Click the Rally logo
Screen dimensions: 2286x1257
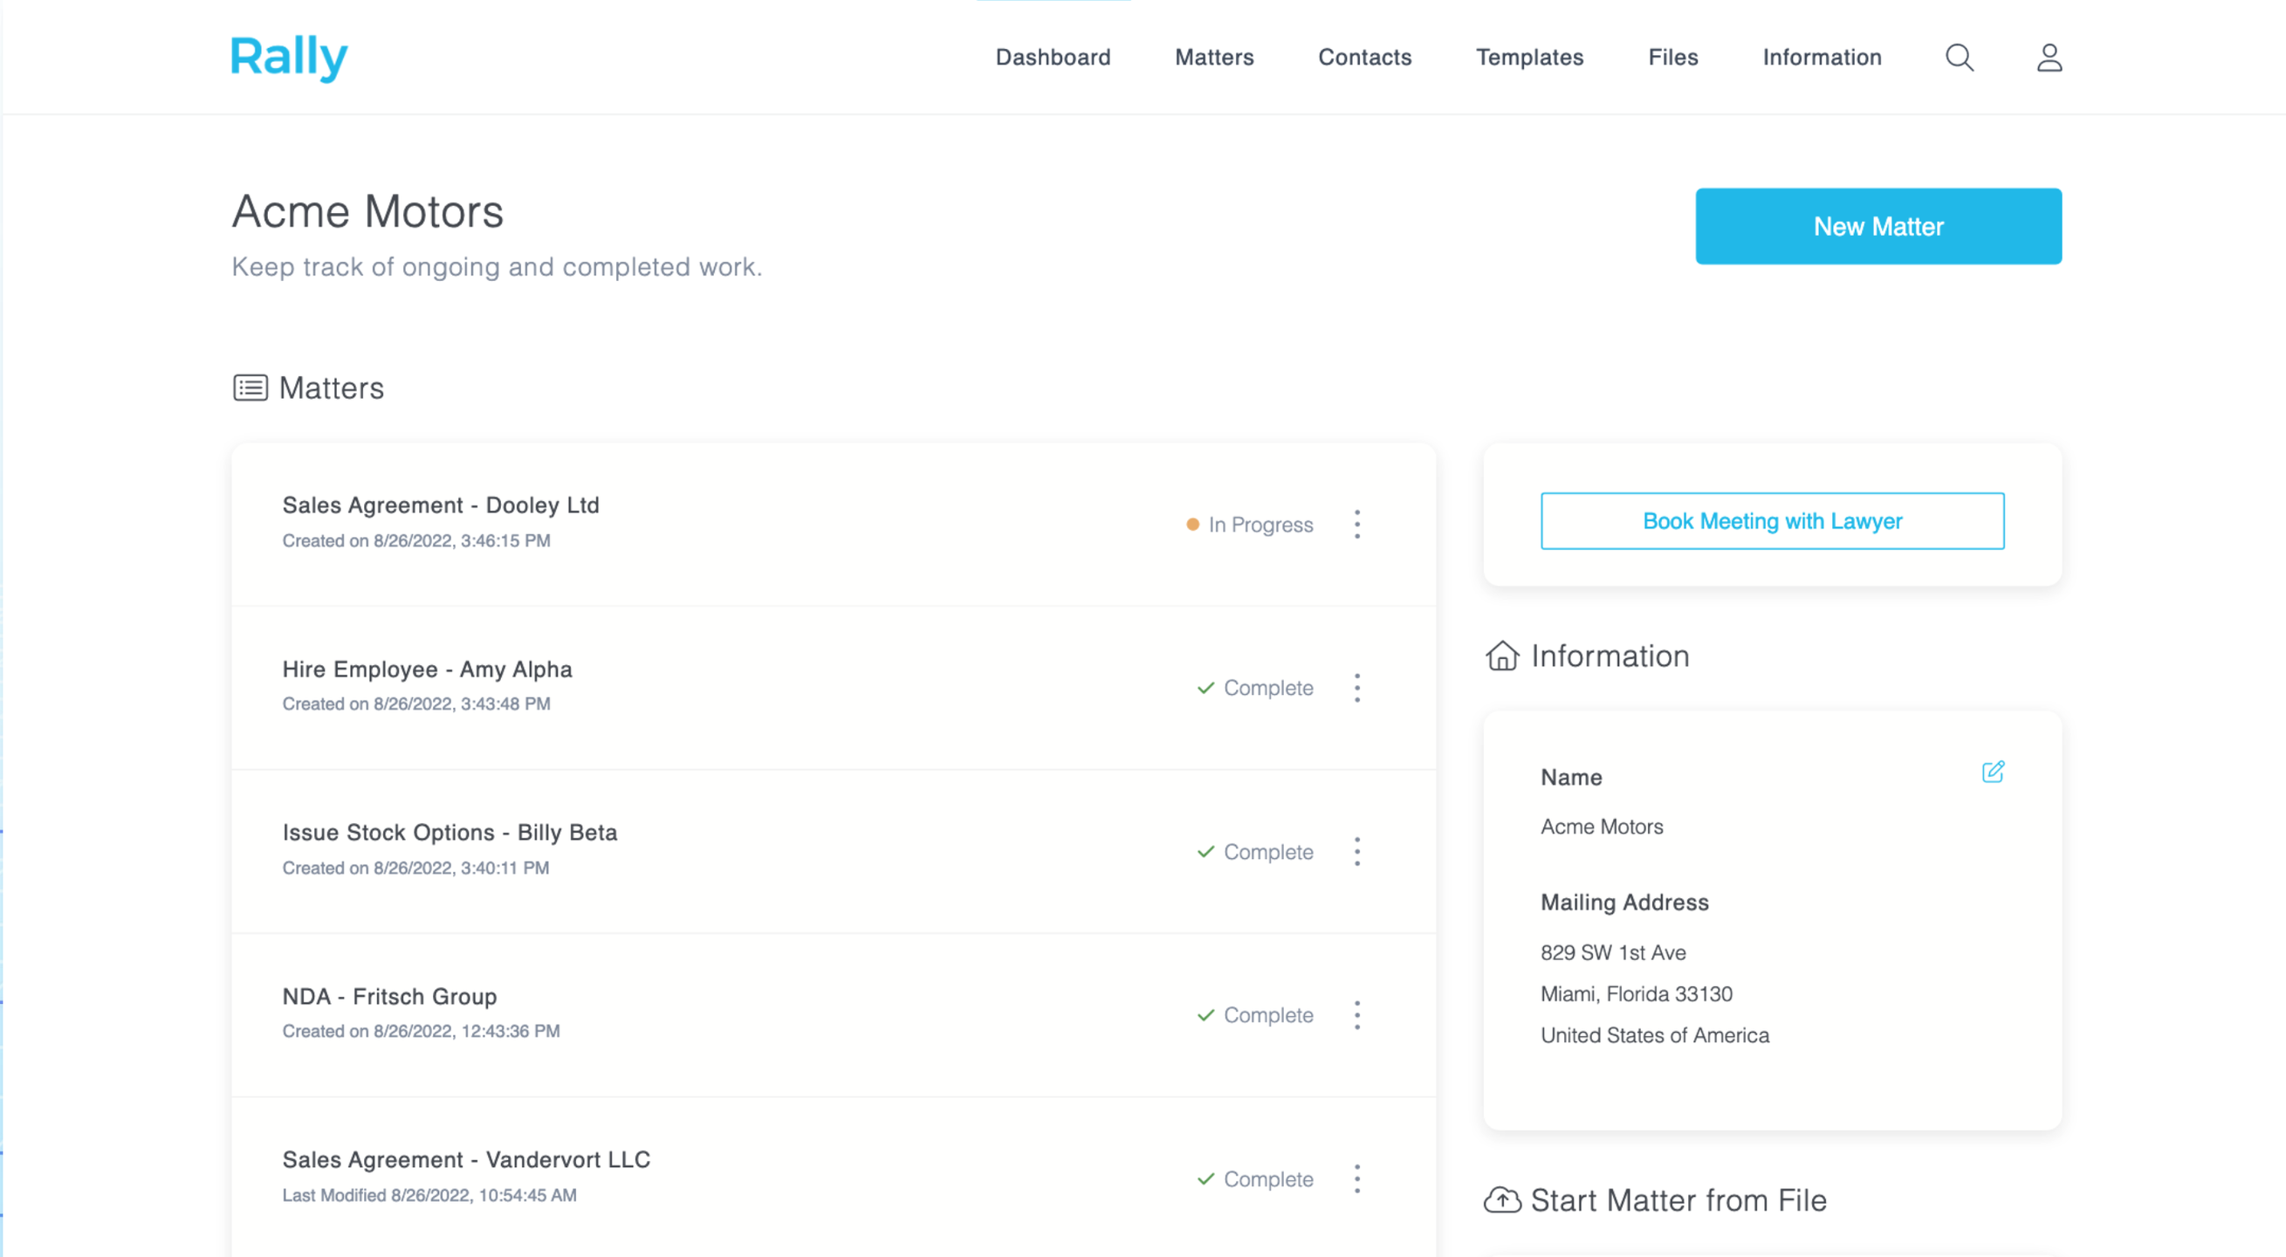(289, 58)
